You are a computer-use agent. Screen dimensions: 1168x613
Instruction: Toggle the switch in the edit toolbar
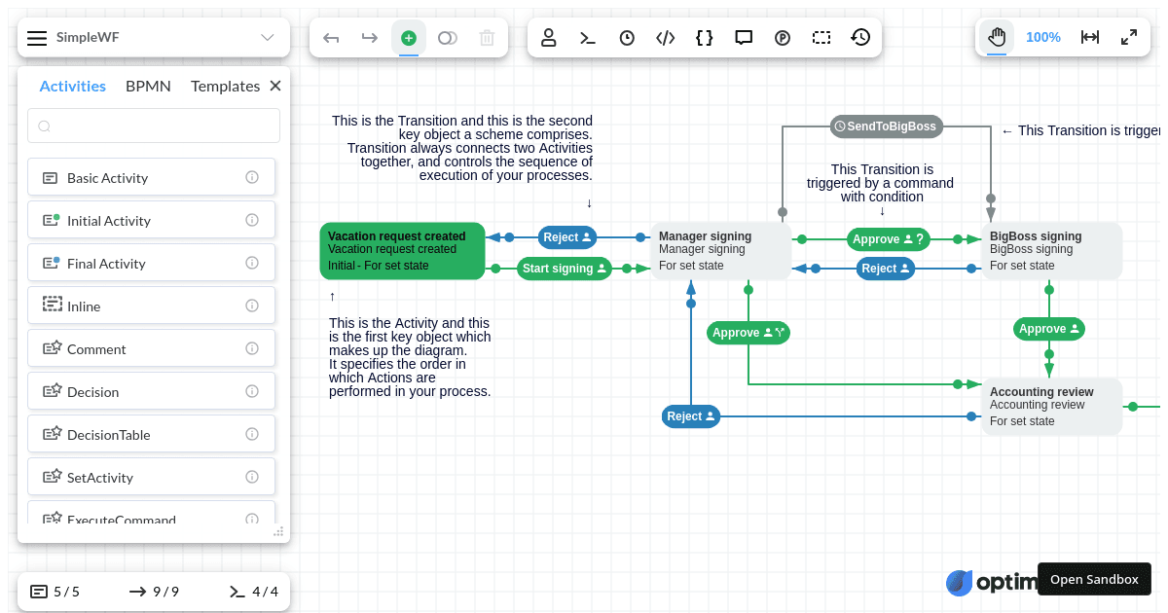448,38
